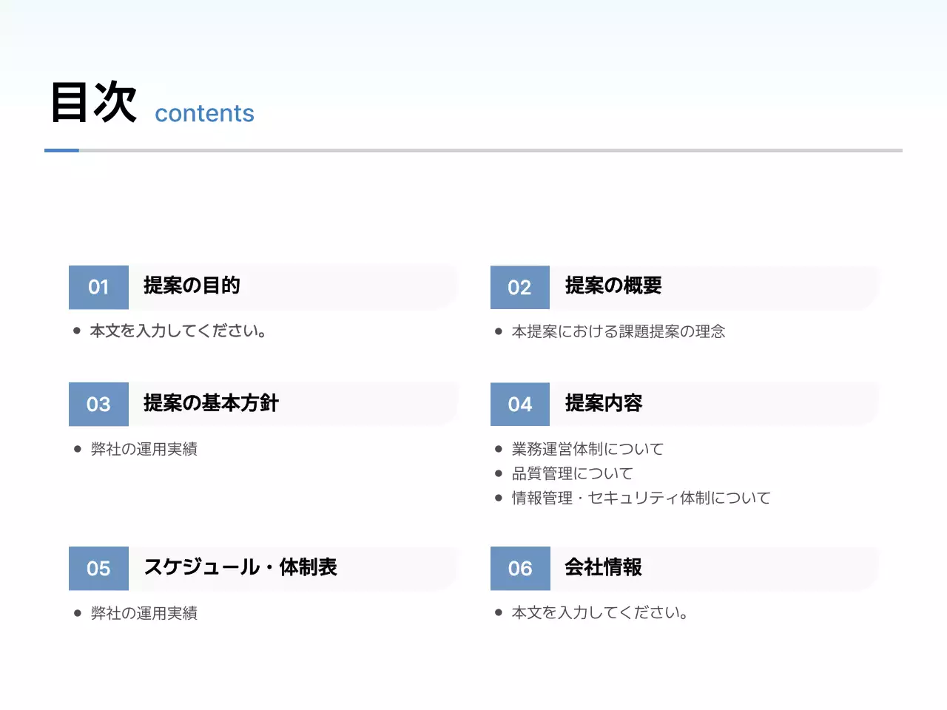
Task: Click the blue accent bar under the title
Action: pyautogui.click(x=62, y=150)
